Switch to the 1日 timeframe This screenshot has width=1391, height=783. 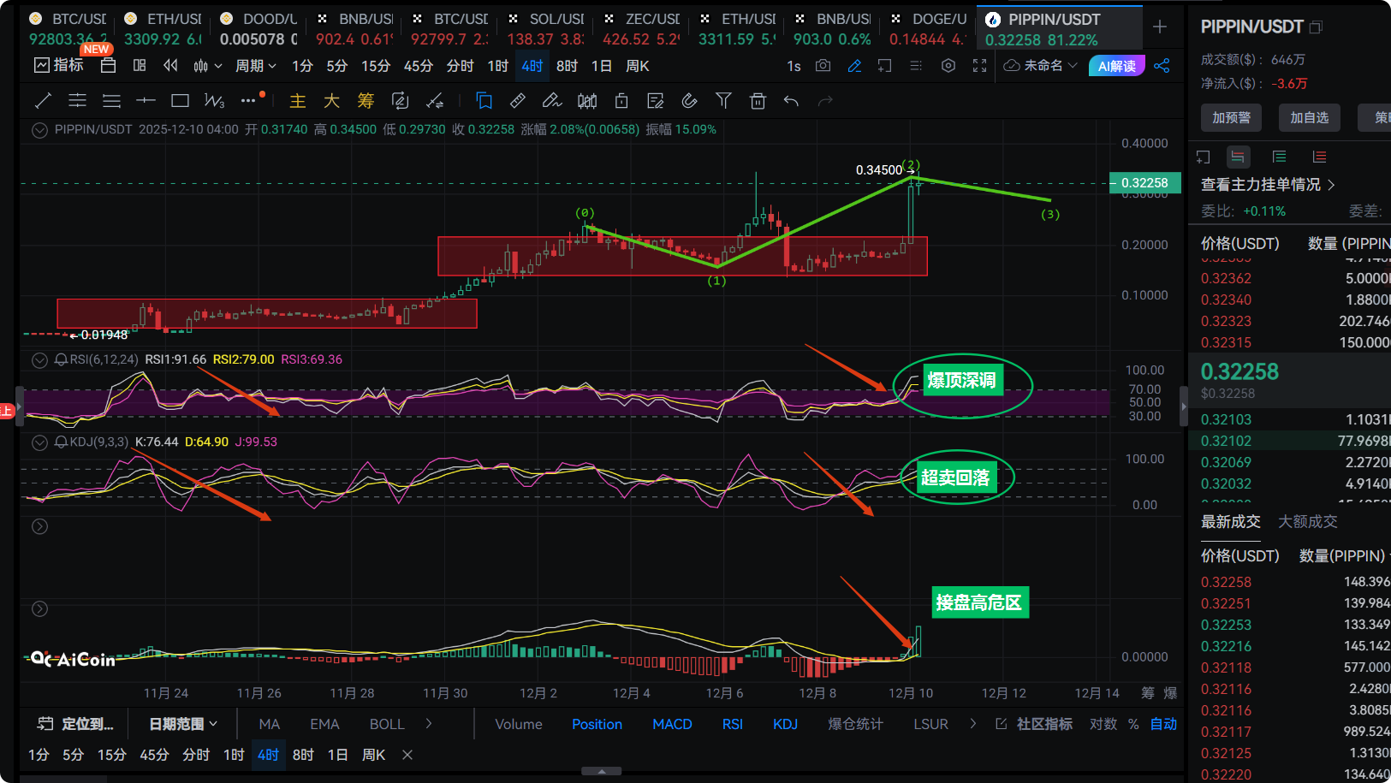tap(602, 66)
